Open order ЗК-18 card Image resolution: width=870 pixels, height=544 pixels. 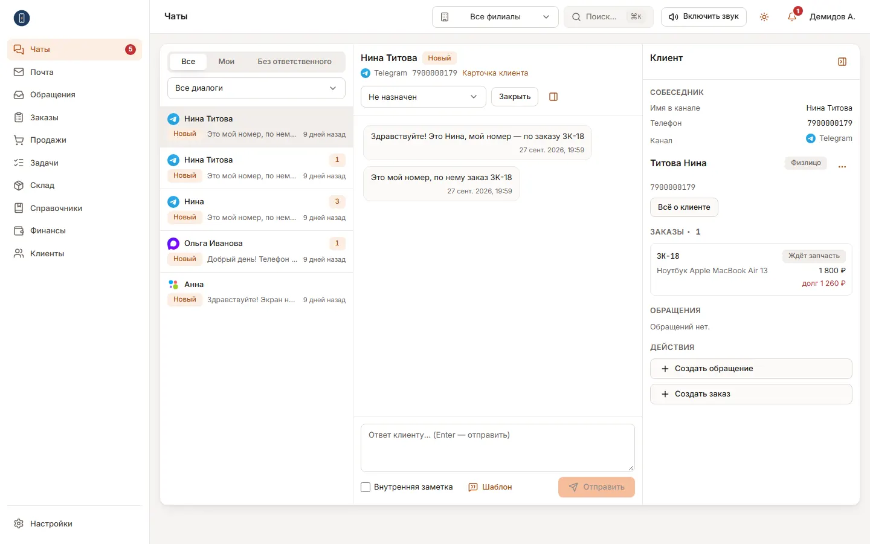click(x=751, y=269)
